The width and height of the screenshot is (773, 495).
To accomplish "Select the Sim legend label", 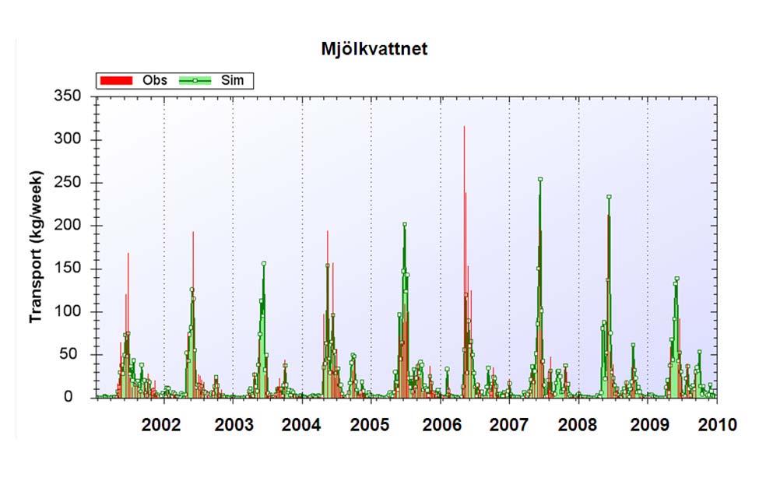I will pyautogui.click(x=232, y=80).
